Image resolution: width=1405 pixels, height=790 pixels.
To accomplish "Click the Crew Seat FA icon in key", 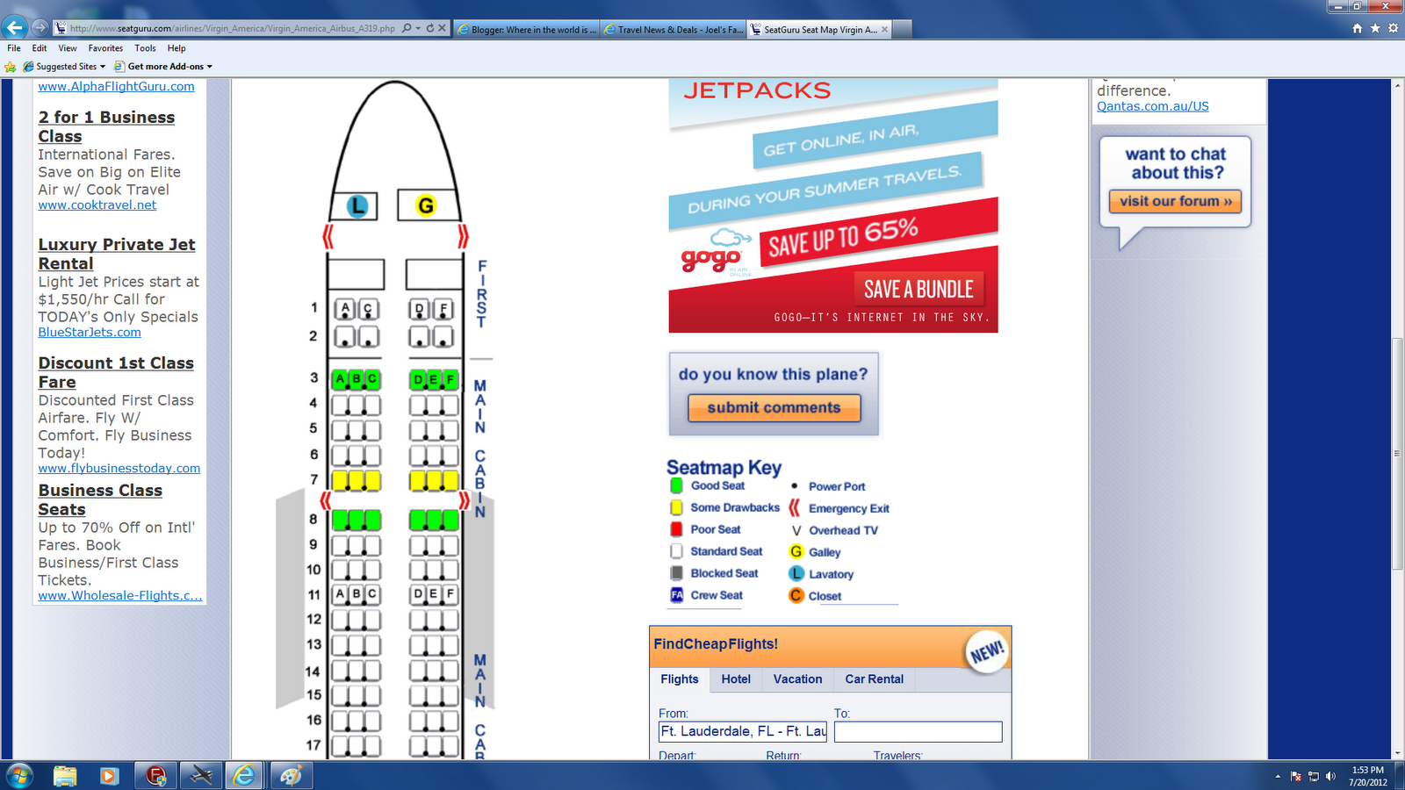I will 677,595.
